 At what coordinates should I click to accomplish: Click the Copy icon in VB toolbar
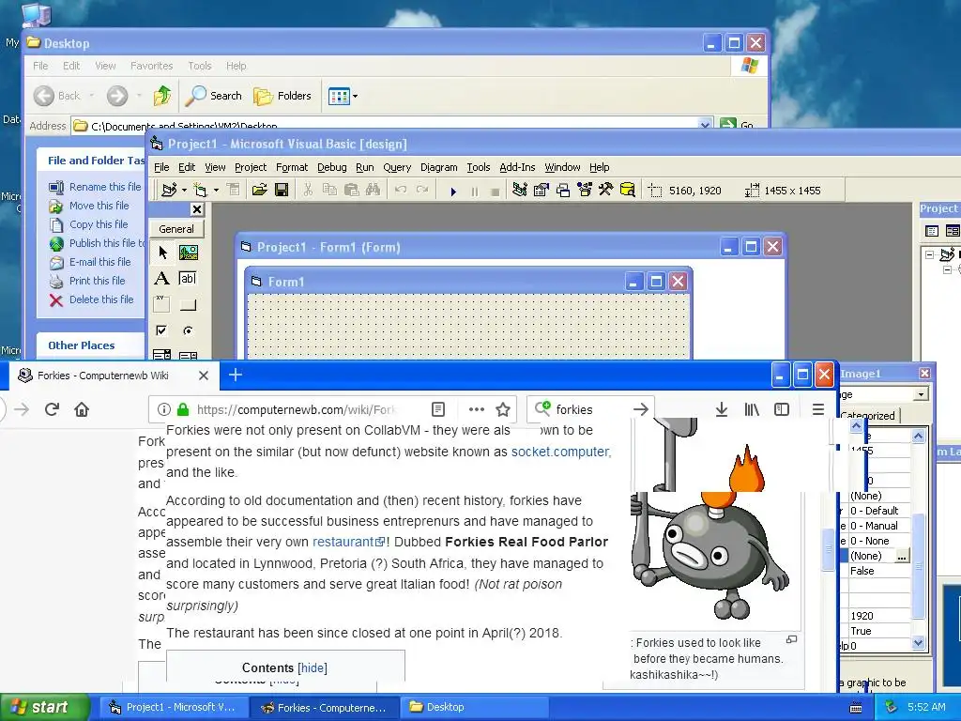(x=329, y=190)
